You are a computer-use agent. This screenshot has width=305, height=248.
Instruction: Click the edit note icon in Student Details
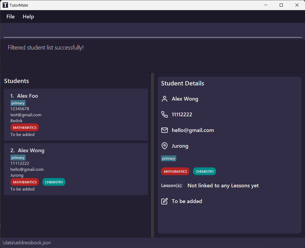pos(165,201)
